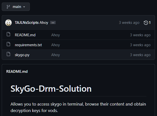157x116 pixels.
Task: Open TAJLNsScripts author link
Action: point(27,23)
